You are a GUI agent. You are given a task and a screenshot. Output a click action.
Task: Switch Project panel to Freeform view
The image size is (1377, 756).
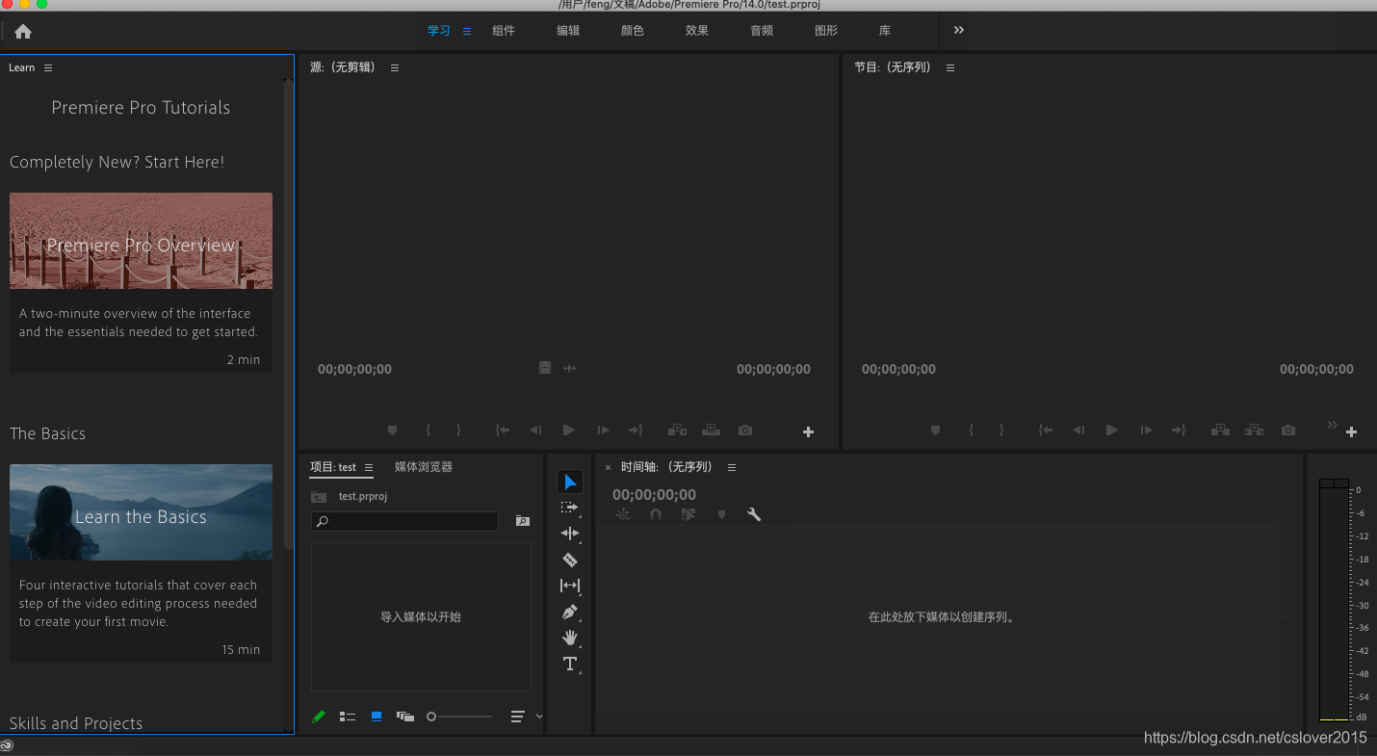tap(405, 717)
